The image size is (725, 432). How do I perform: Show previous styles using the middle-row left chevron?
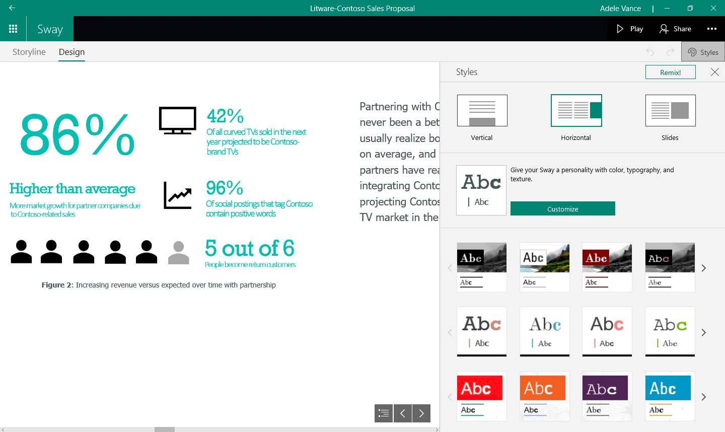point(450,332)
